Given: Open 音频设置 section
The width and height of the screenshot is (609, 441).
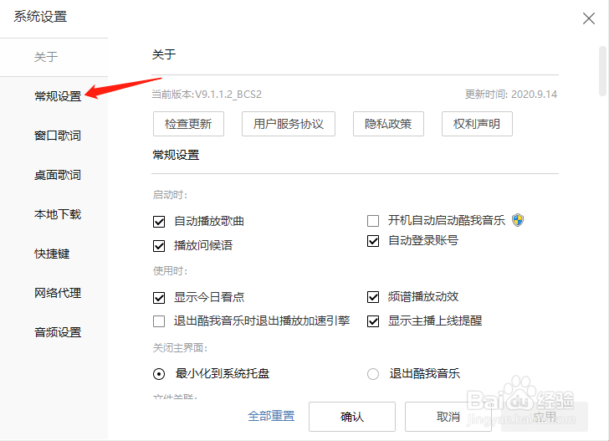Looking at the screenshot, I should pos(58,332).
